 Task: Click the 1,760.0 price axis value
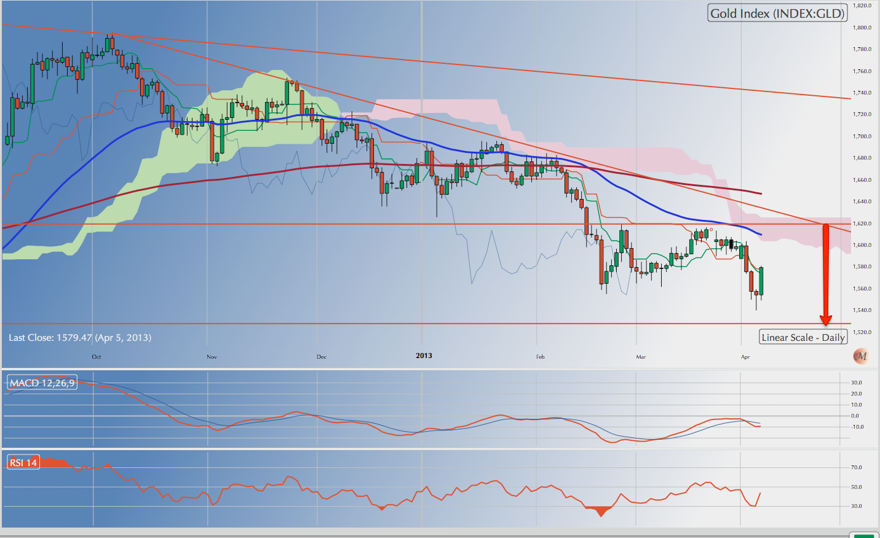[x=862, y=71]
